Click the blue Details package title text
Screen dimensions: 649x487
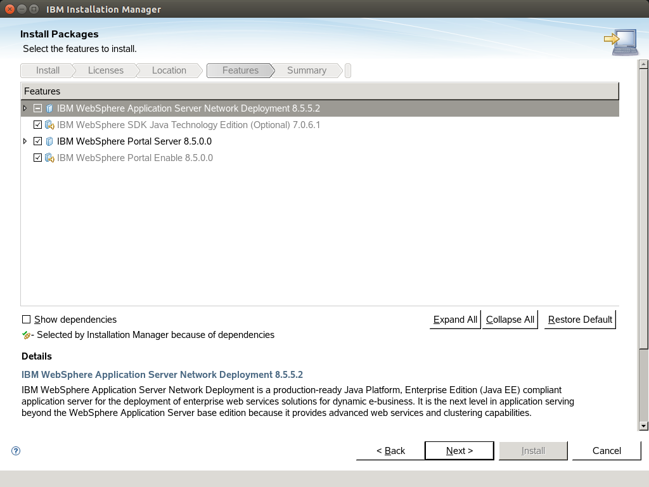pyautogui.click(x=162, y=375)
